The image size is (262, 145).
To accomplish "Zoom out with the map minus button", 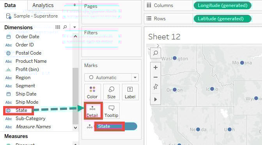I will tap(156, 77).
